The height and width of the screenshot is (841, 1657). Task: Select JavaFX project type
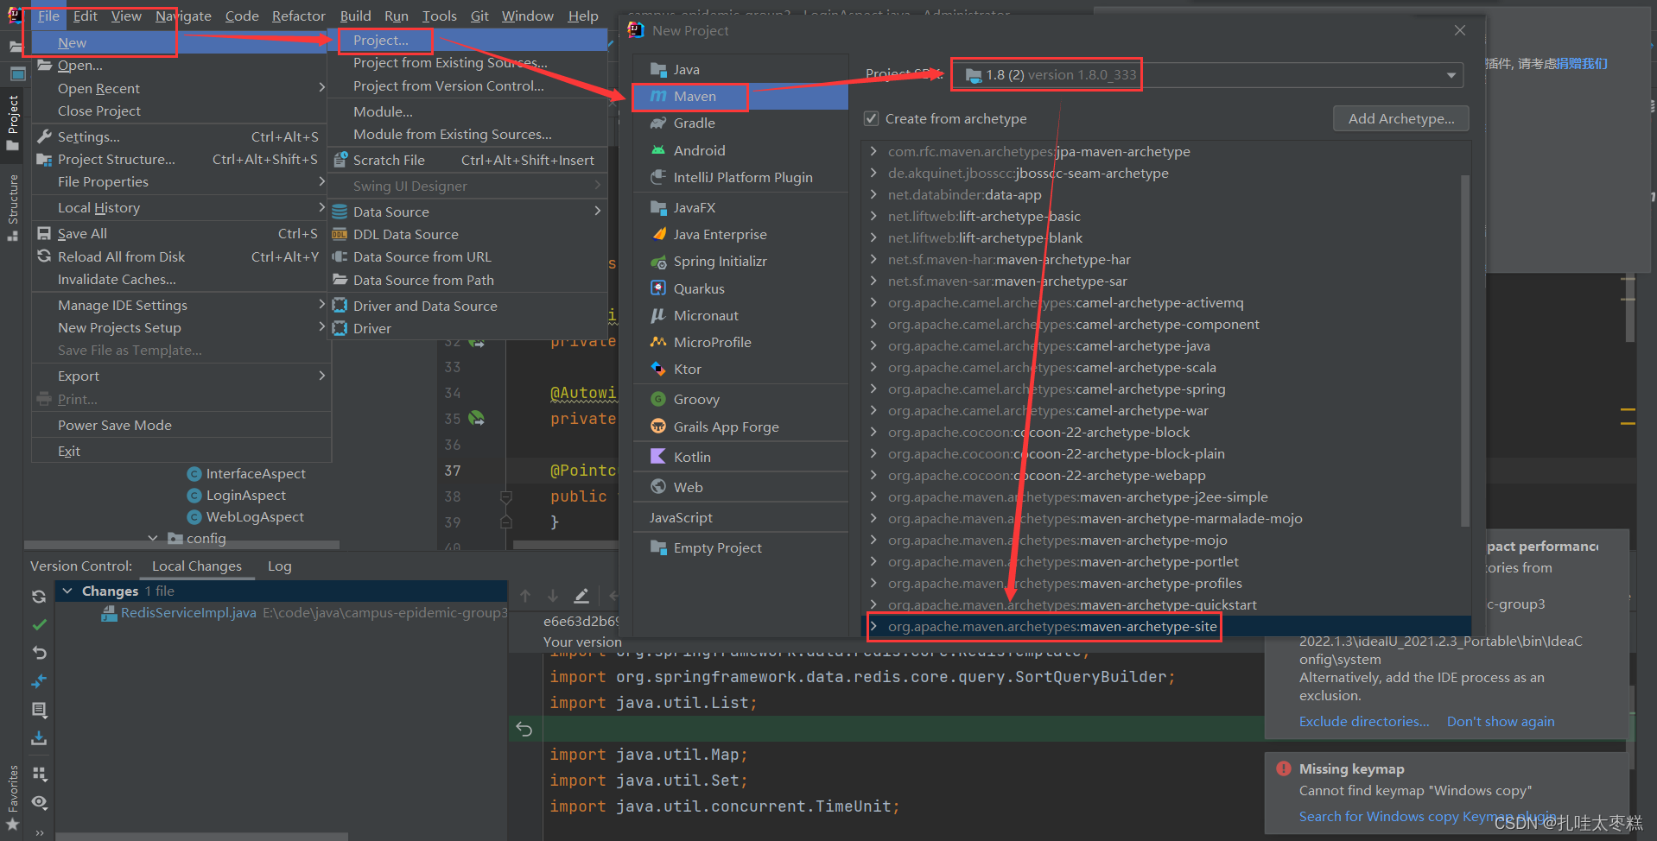pyautogui.click(x=740, y=207)
